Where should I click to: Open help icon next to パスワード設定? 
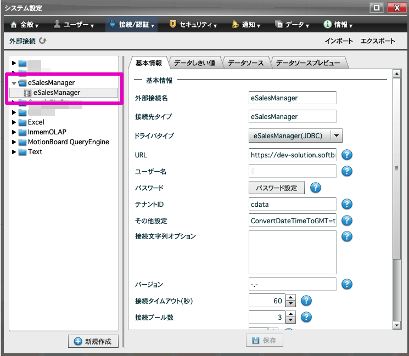[x=315, y=188]
